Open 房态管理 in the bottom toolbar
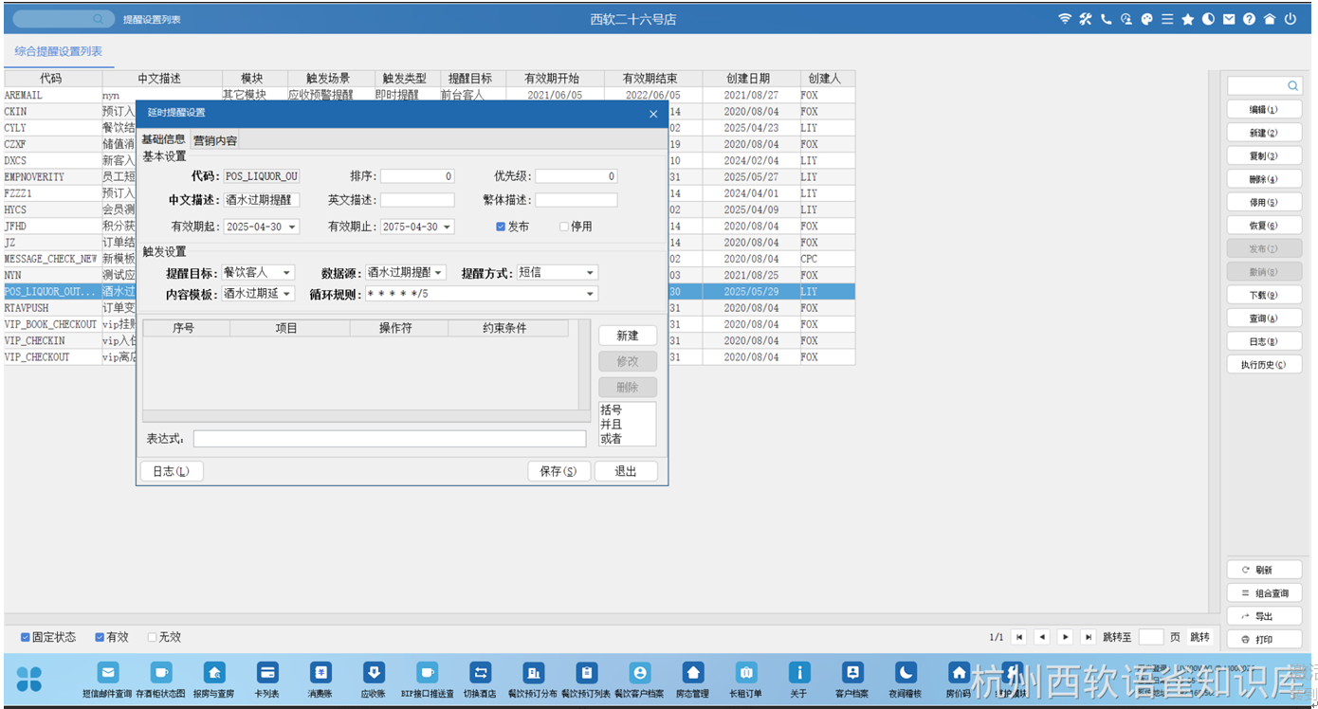The width and height of the screenshot is (1318, 709). click(693, 681)
